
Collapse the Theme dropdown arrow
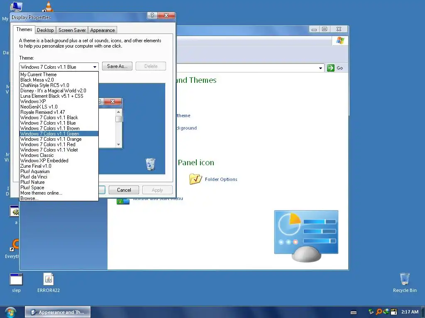point(95,67)
